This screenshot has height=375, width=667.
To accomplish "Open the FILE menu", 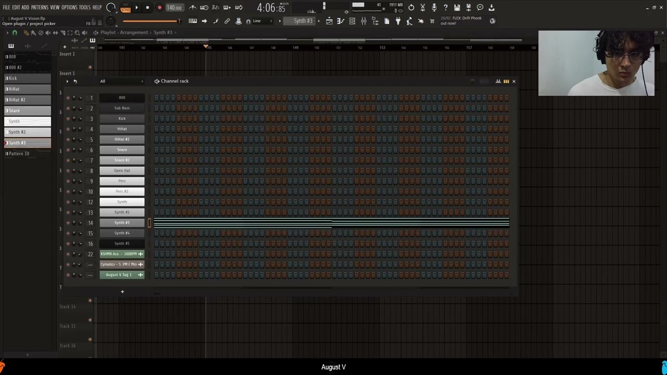I will (6, 7).
